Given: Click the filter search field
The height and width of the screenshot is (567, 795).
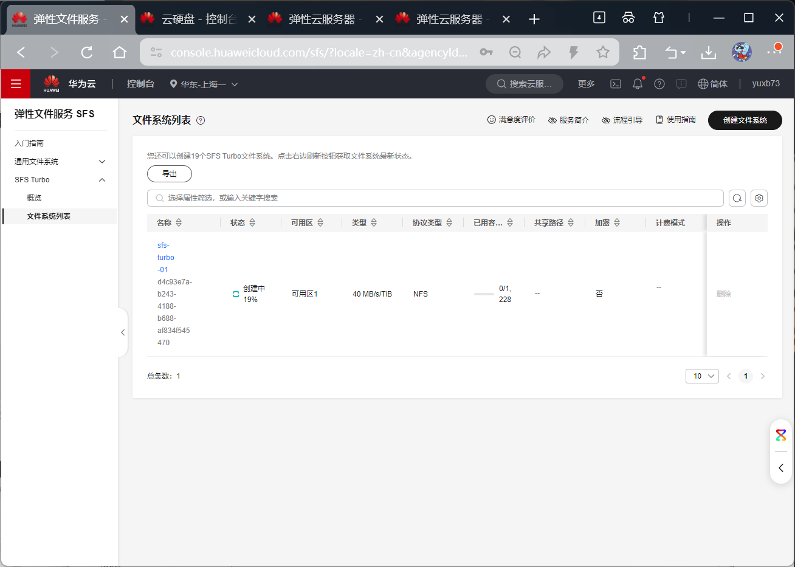Looking at the screenshot, I should (x=435, y=198).
